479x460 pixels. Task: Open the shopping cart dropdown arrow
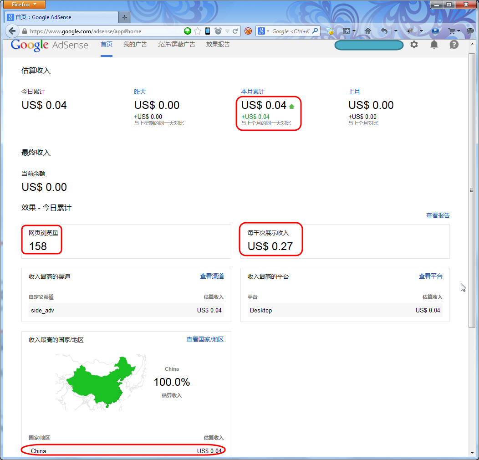coord(459,31)
